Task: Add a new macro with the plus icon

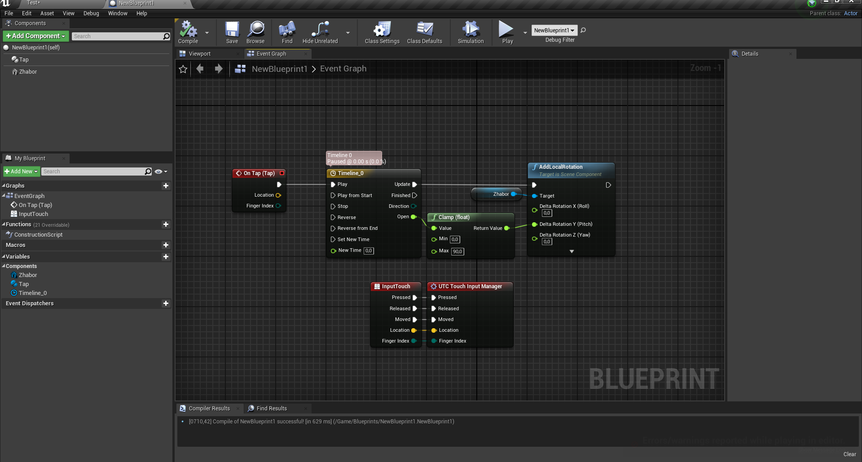Action: pyautogui.click(x=166, y=245)
